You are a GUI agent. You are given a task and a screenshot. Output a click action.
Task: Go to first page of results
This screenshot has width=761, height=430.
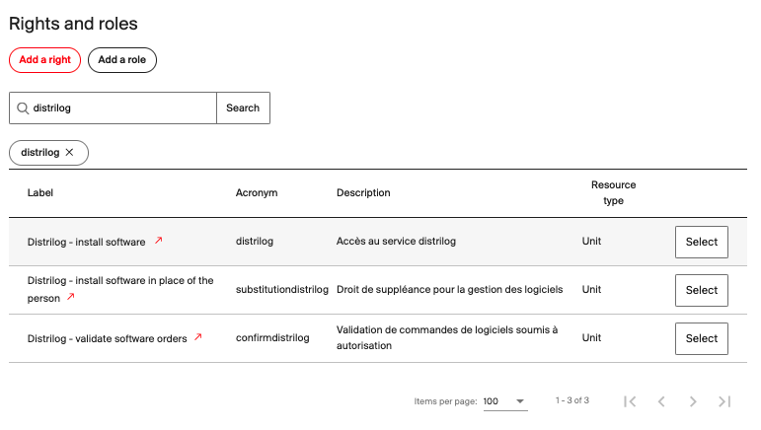pyautogui.click(x=630, y=401)
